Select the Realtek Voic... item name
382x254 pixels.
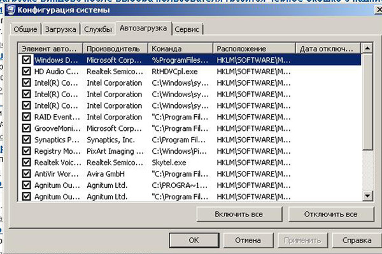coord(58,163)
